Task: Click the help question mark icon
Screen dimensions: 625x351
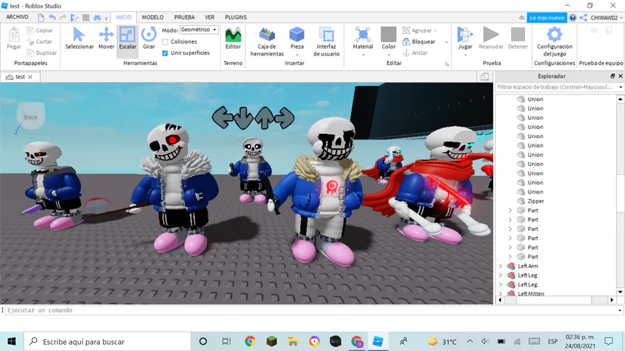Action: 572,17
